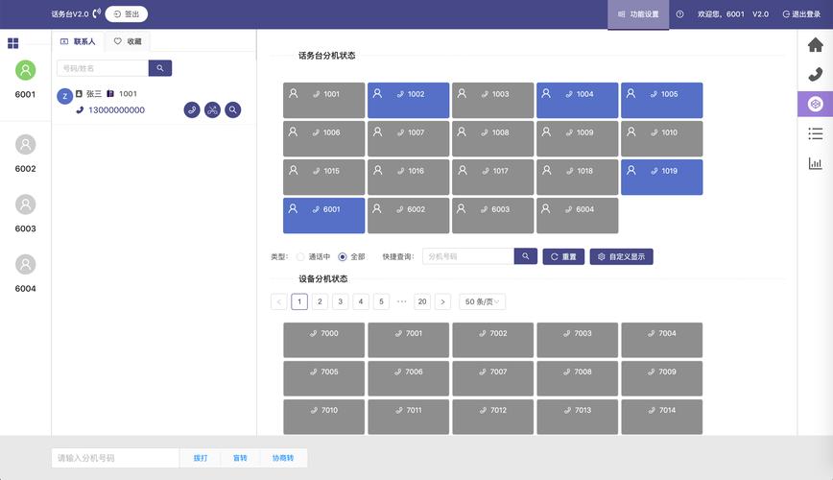Go to page 5 of device extensions
Image resolution: width=833 pixels, height=480 pixels.
pos(381,302)
